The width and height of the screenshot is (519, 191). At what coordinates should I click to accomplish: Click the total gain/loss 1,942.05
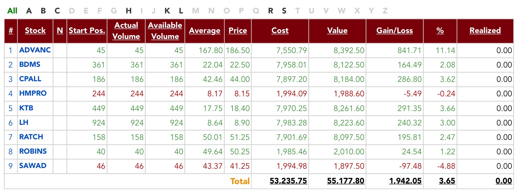[x=405, y=181]
